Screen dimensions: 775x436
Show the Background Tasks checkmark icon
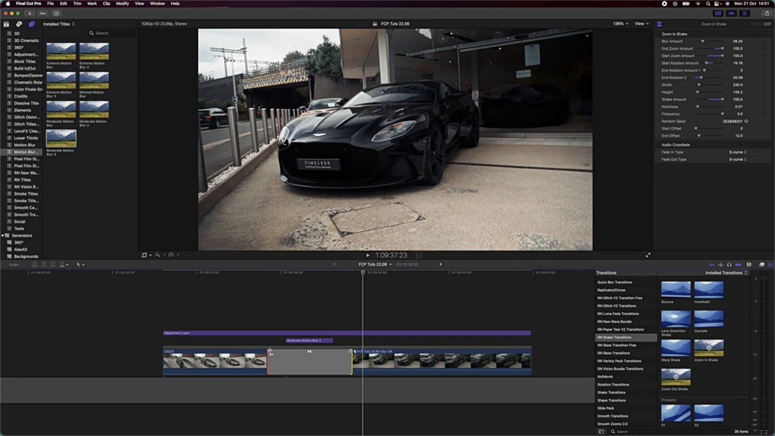pos(57,13)
